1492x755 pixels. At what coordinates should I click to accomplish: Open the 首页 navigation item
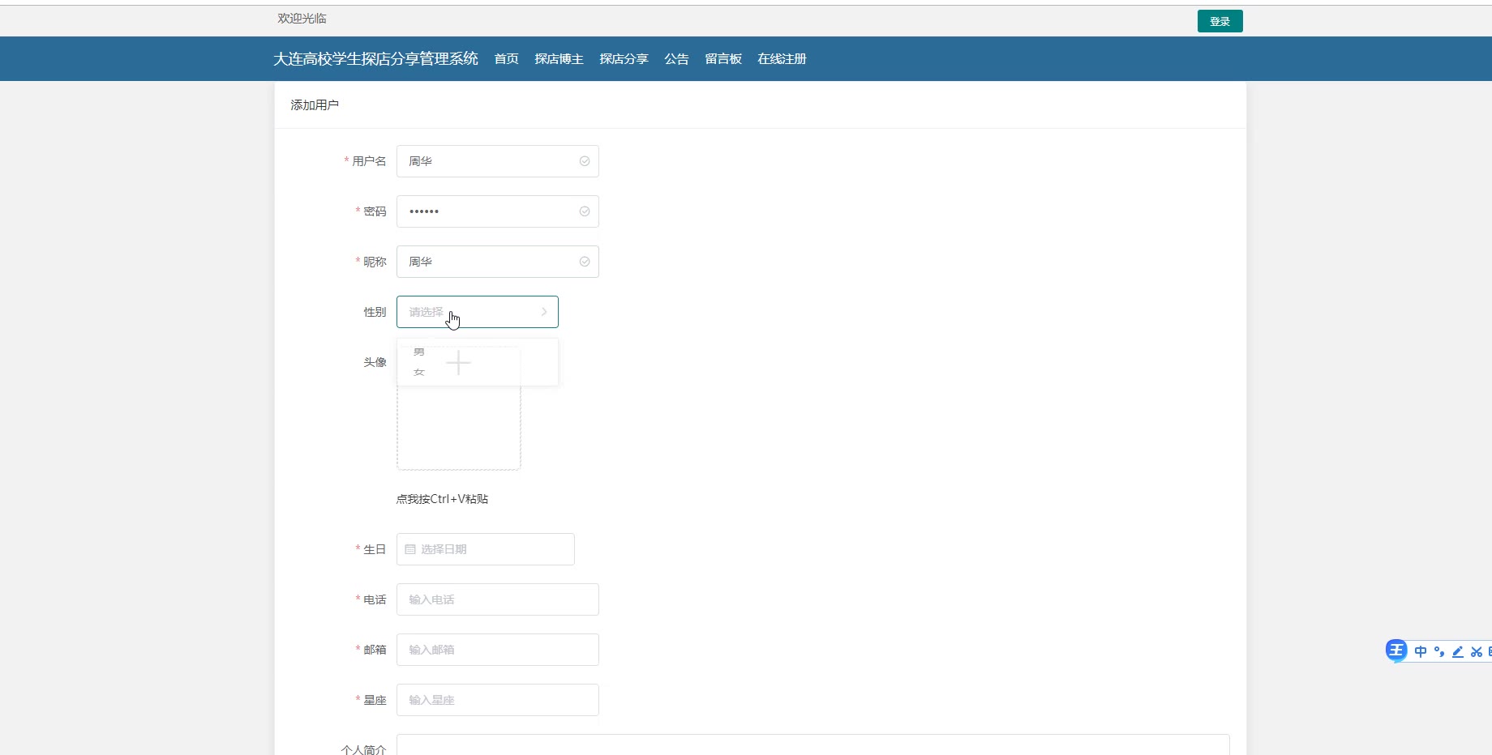pos(506,59)
